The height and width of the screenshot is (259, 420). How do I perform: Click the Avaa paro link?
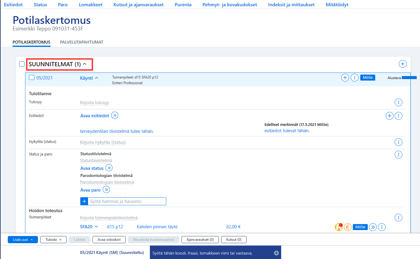click(90, 190)
